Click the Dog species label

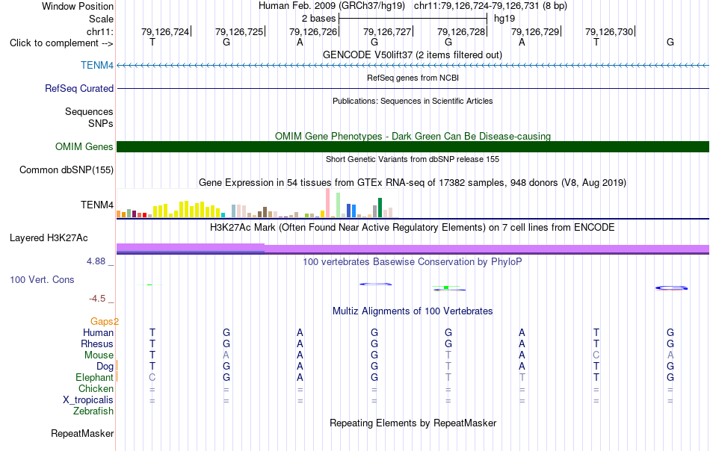[x=105, y=366]
